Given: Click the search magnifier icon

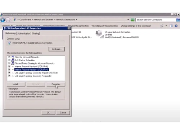Looking at the screenshot, I should [178, 20].
